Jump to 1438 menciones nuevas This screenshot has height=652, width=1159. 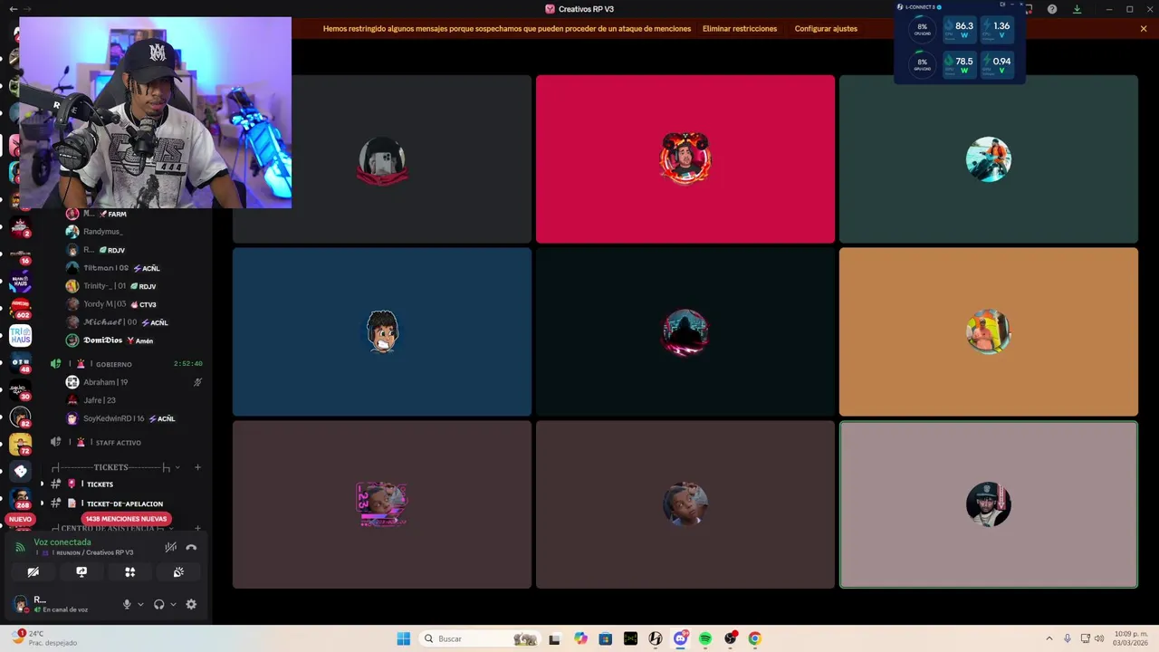[126, 519]
